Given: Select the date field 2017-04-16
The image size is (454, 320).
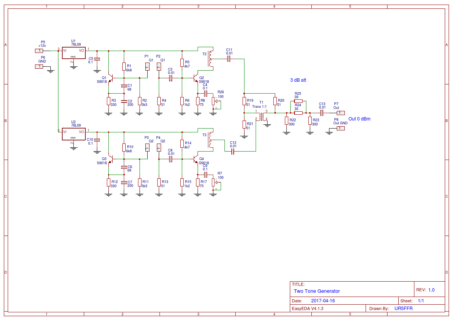Looking at the screenshot, I should point(323,301).
